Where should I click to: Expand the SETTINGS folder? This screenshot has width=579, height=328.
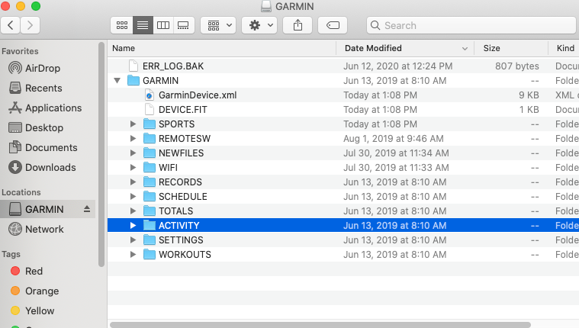point(133,240)
